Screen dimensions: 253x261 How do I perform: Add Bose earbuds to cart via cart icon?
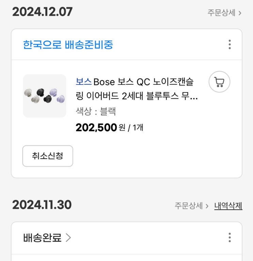coord(219,82)
